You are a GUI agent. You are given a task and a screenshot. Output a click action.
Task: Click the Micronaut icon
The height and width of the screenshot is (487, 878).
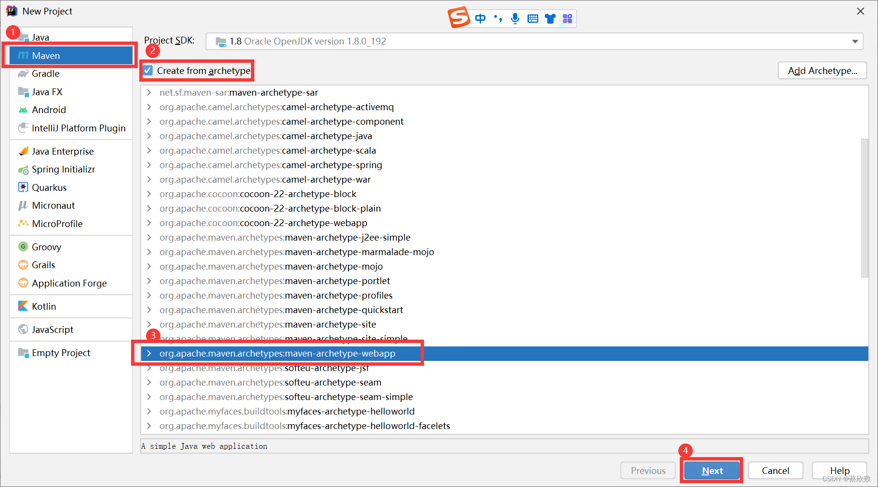pos(23,205)
